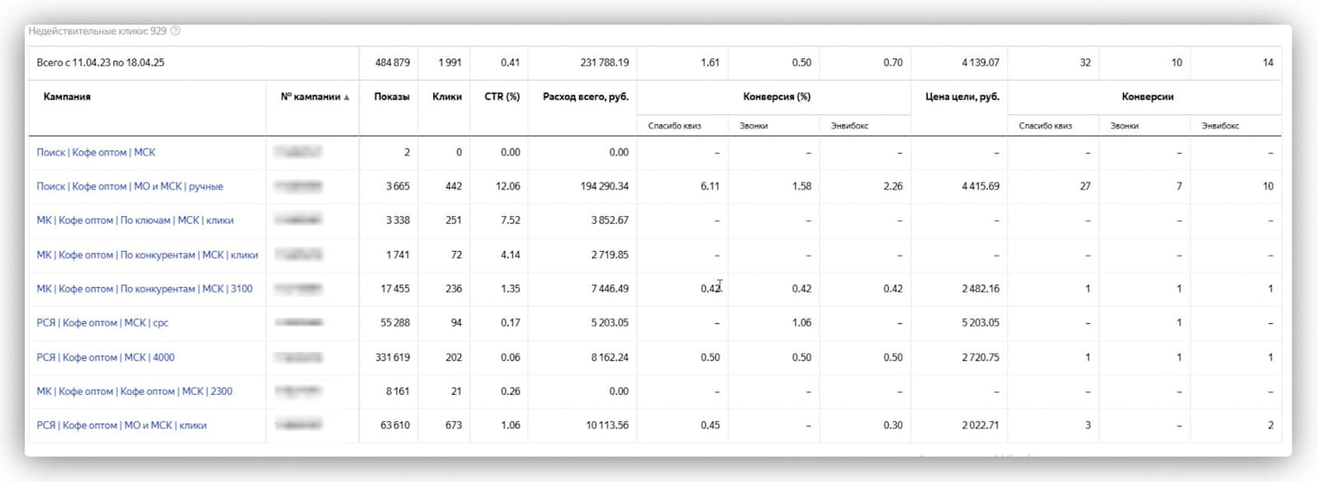Click the Цена цели, руб. header
The height and width of the screenshot is (482, 1318).
pos(962,96)
